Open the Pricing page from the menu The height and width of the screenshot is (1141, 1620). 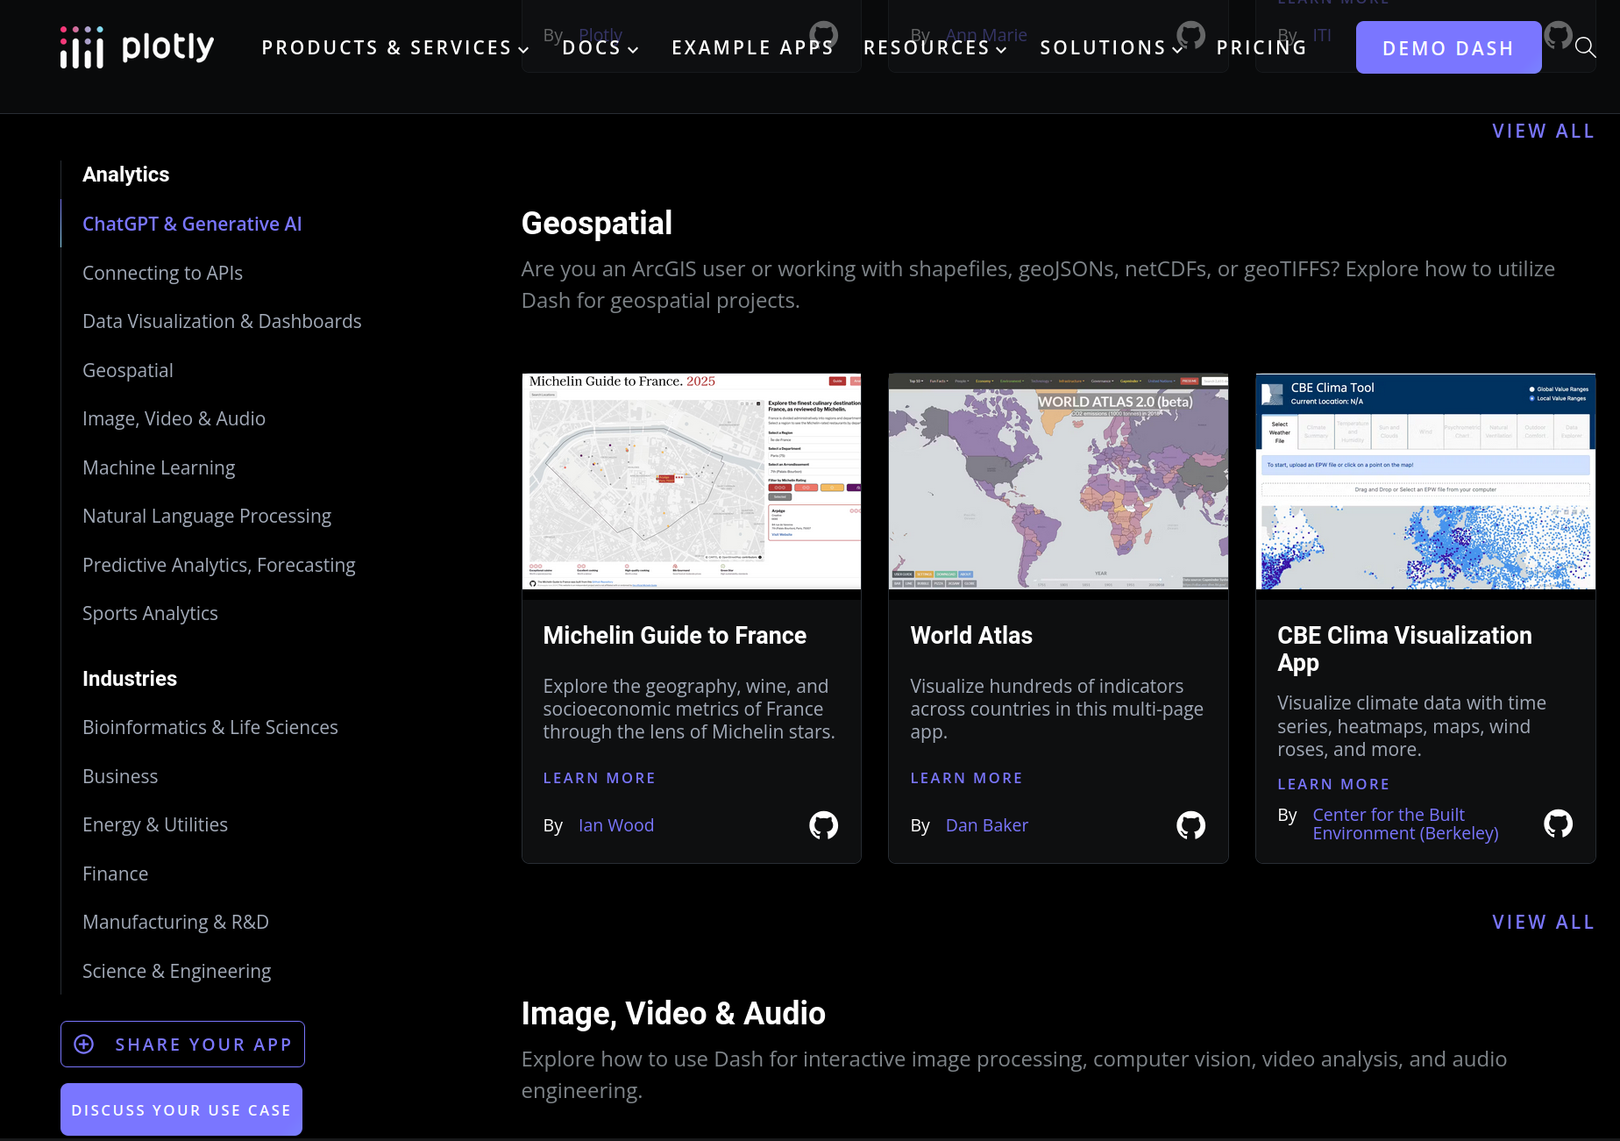pos(1261,47)
